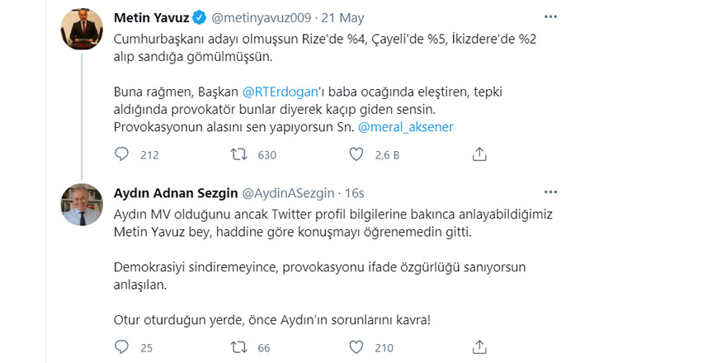
Task: Open Metin Yavuz's profile picture
Action: [82, 31]
